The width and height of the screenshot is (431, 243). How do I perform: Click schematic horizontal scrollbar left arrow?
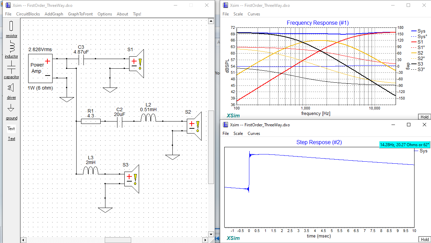[x=23, y=240]
